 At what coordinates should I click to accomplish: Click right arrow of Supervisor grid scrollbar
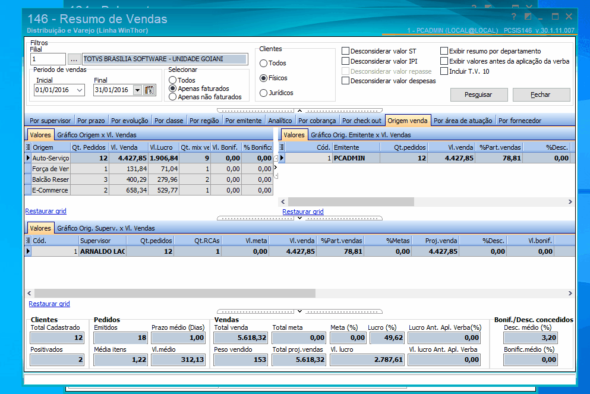click(570, 293)
